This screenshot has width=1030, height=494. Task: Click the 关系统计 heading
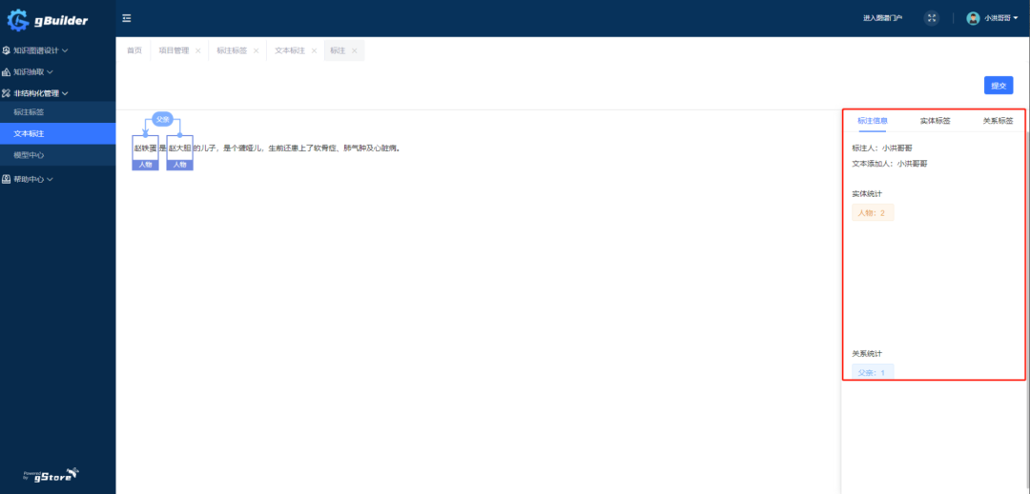pyautogui.click(x=867, y=354)
